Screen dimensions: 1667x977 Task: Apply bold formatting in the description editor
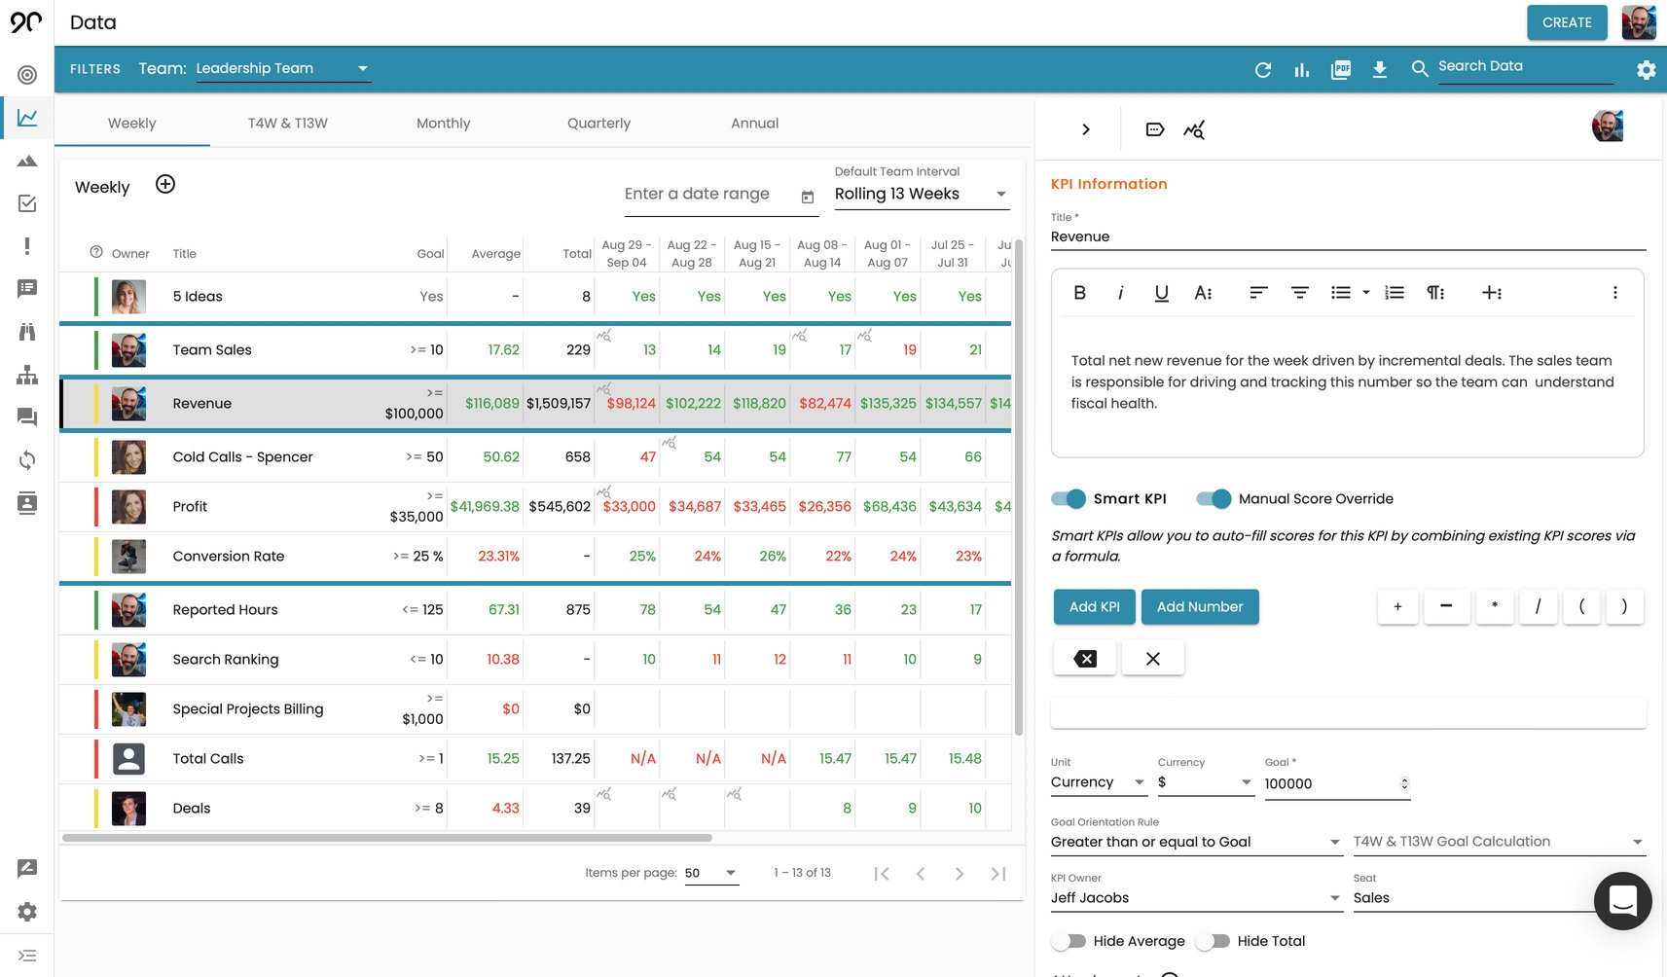click(1078, 292)
